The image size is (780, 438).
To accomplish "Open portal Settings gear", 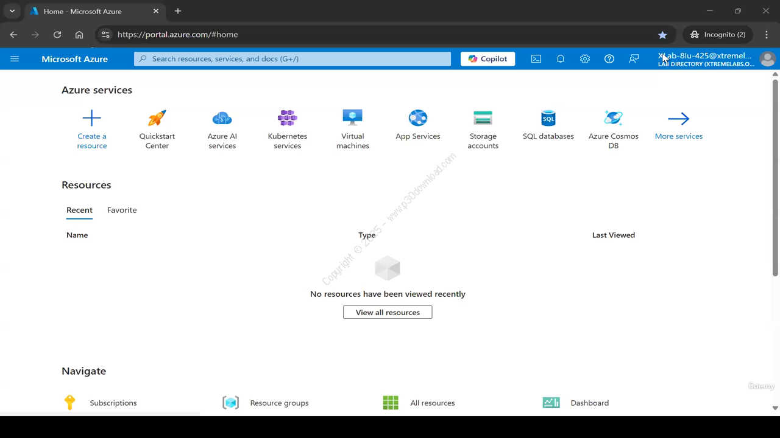I will tap(585, 59).
